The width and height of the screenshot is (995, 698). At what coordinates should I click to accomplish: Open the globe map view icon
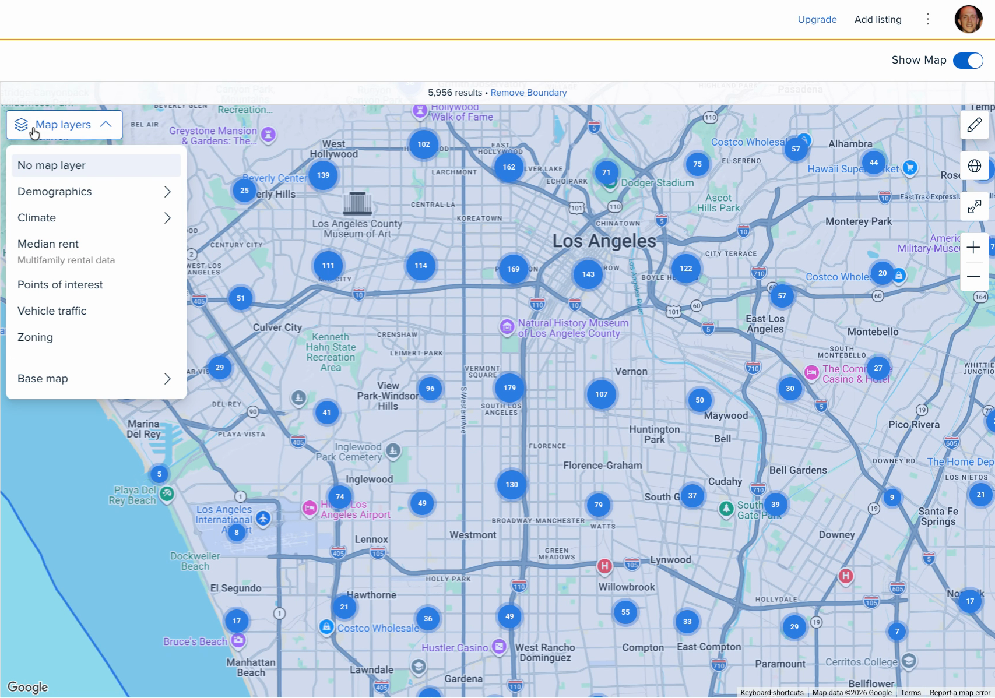point(974,166)
